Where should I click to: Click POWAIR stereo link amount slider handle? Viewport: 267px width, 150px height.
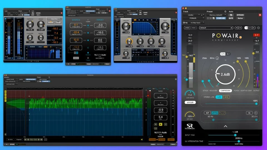[x=256, y=104]
